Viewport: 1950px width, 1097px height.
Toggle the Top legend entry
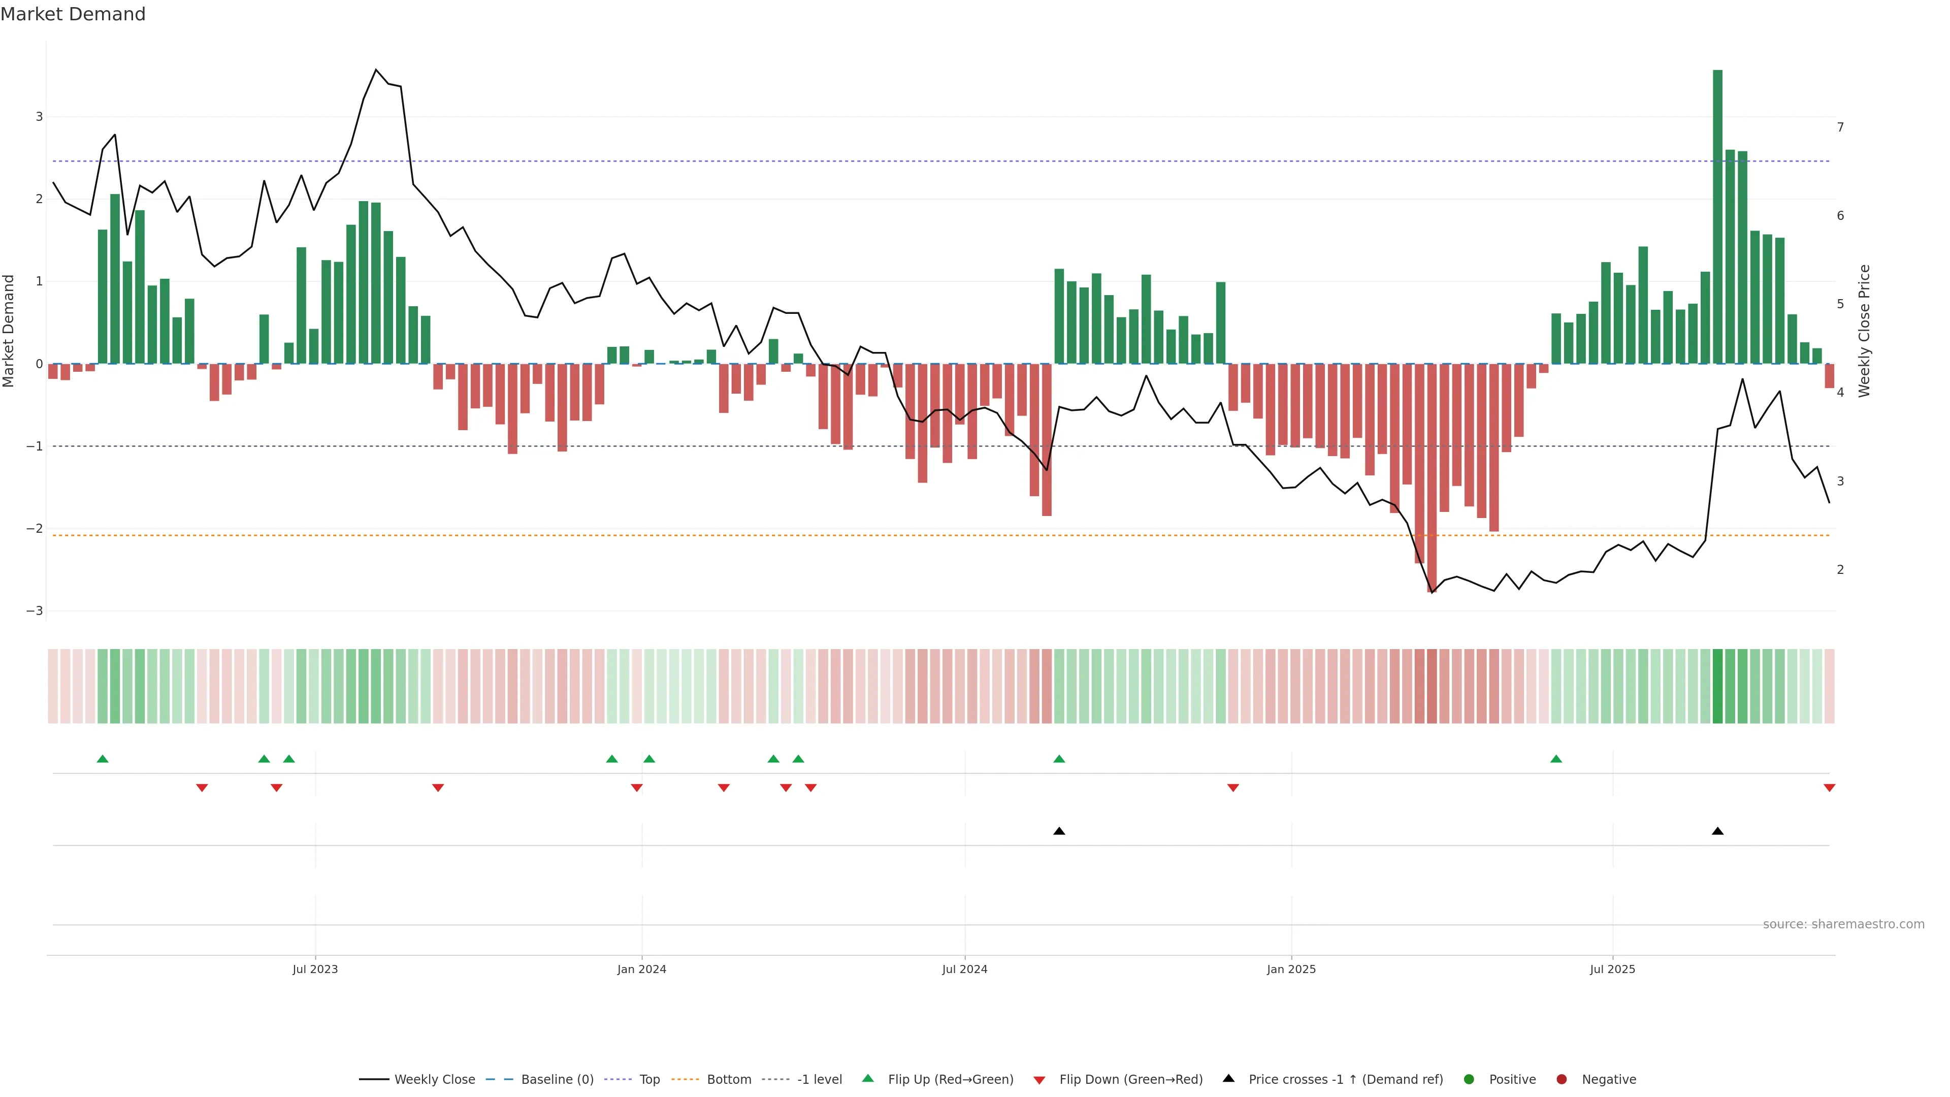[x=649, y=1079]
